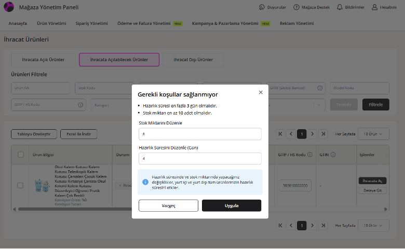Open Anasayfa menu item
405x249 pixels.
click(x=18, y=23)
